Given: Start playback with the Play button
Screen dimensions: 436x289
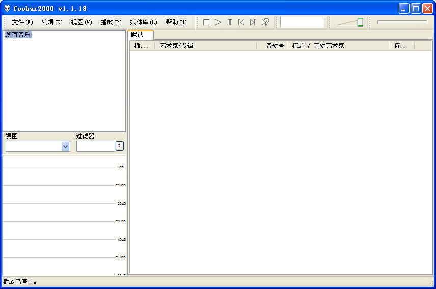Looking at the screenshot, I should click(x=217, y=22).
